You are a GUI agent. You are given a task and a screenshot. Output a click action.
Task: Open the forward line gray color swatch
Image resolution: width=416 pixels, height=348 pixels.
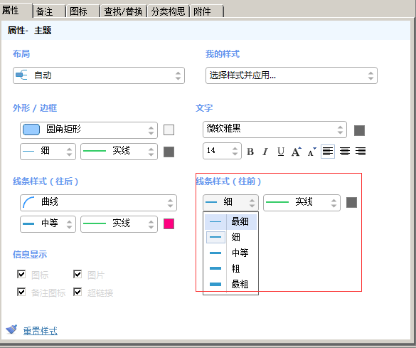[351, 202]
